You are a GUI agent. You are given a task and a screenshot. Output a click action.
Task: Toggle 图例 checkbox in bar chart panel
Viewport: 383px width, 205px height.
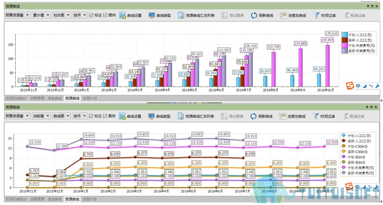pos(106,15)
